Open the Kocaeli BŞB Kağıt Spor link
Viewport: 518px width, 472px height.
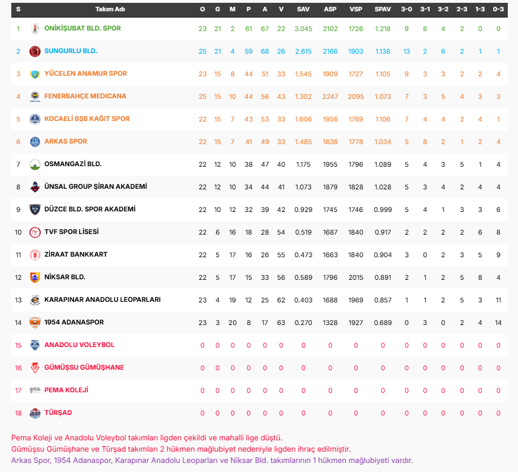87,119
